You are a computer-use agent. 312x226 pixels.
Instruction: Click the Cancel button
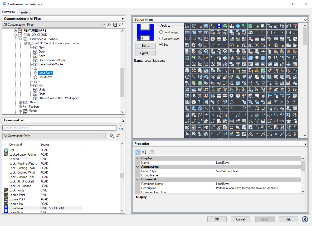(x=241, y=219)
